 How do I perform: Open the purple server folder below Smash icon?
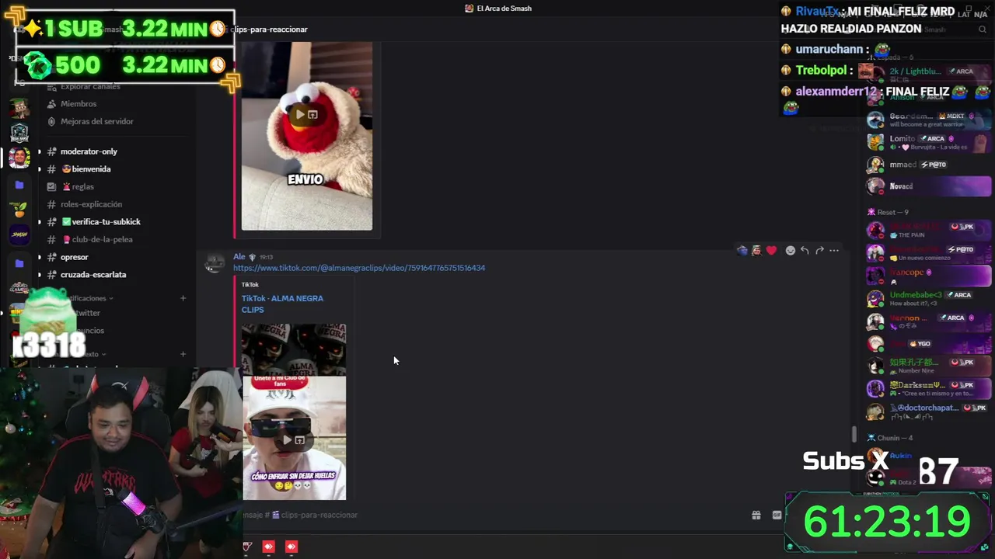pyautogui.click(x=19, y=263)
